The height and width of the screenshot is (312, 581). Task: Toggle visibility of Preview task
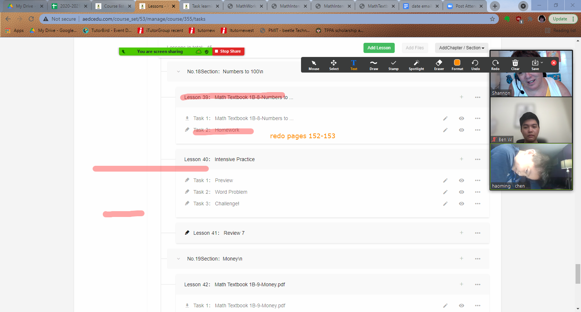462,180
